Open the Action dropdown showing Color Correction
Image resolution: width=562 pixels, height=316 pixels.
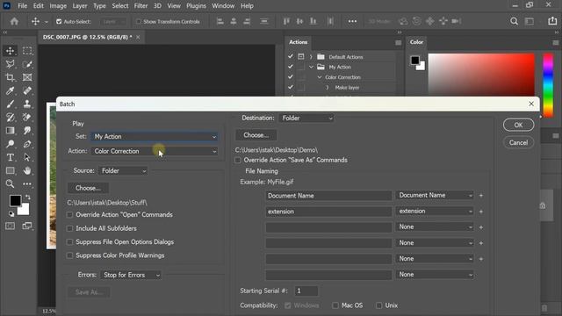point(155,151)
